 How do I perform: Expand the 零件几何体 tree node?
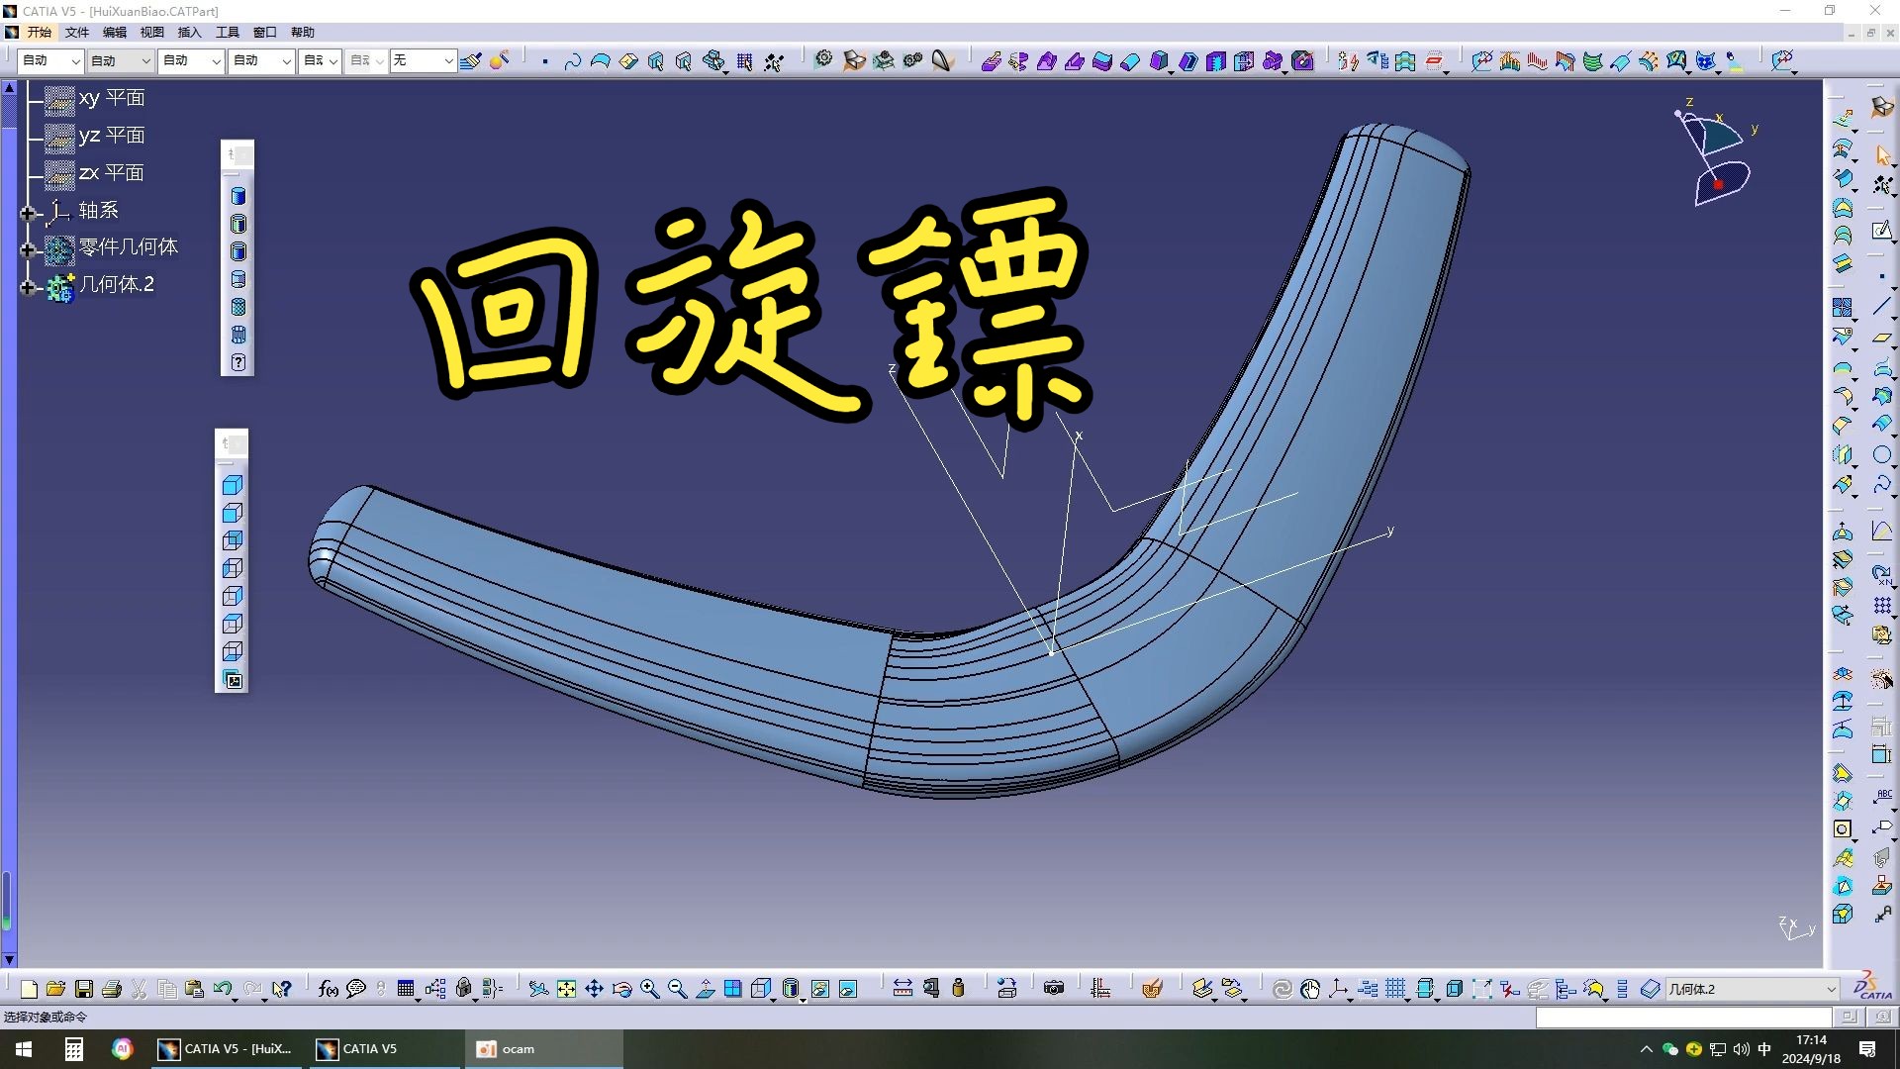(29, 249)
